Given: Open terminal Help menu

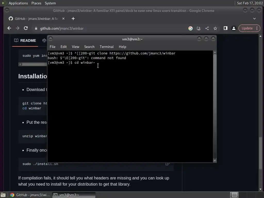Looking at the screenshot, I should tap(122, 47).
